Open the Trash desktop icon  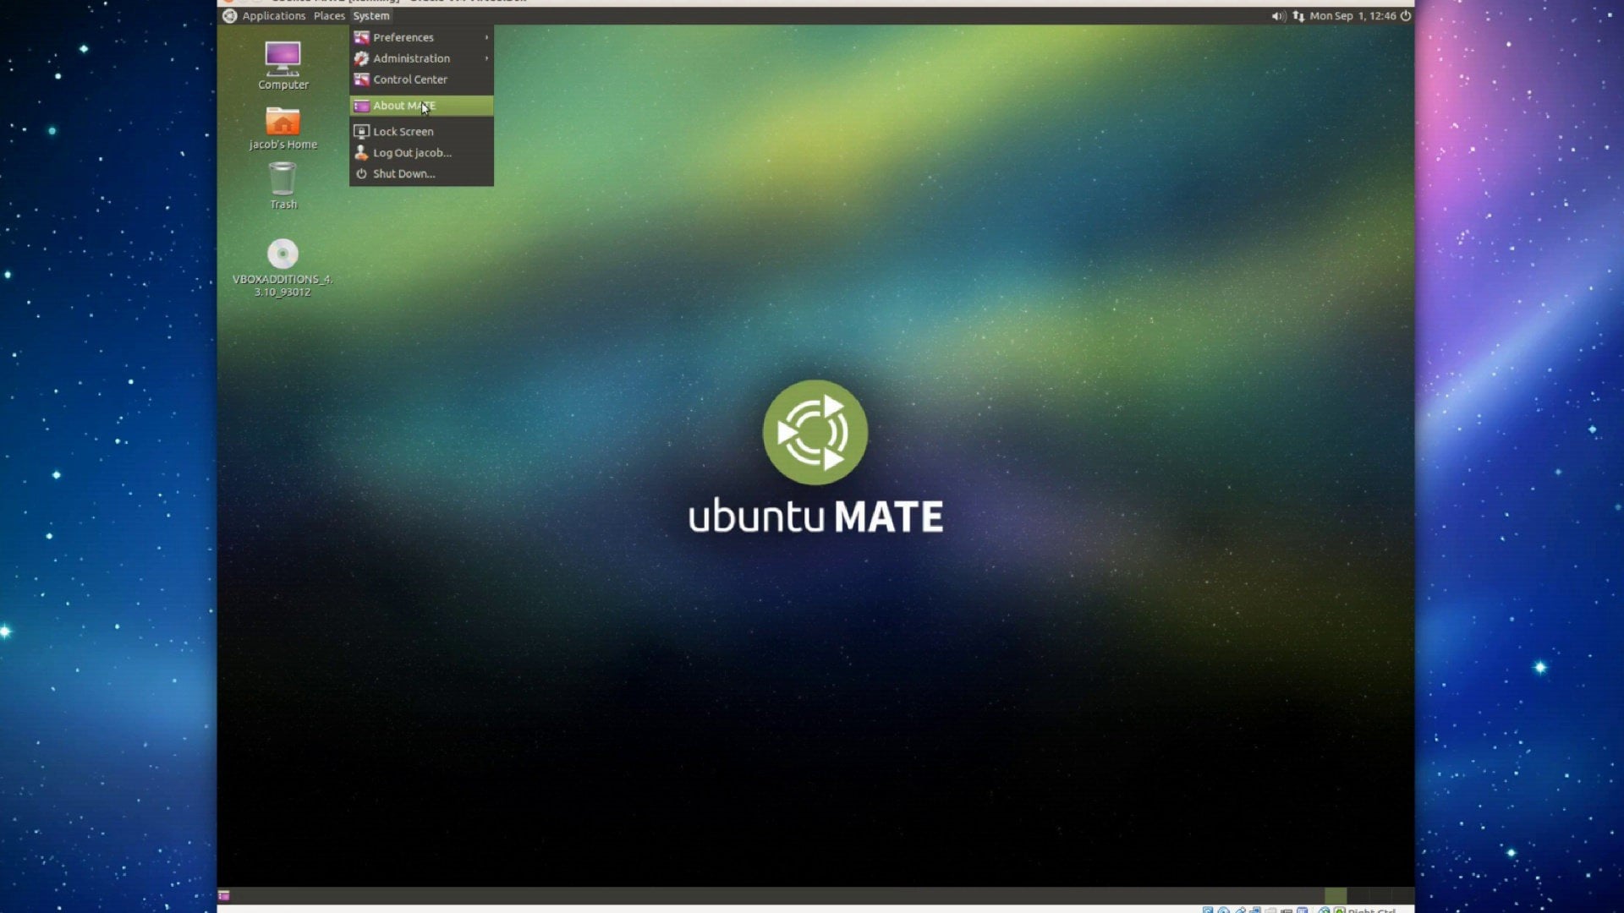click(283, 179)
